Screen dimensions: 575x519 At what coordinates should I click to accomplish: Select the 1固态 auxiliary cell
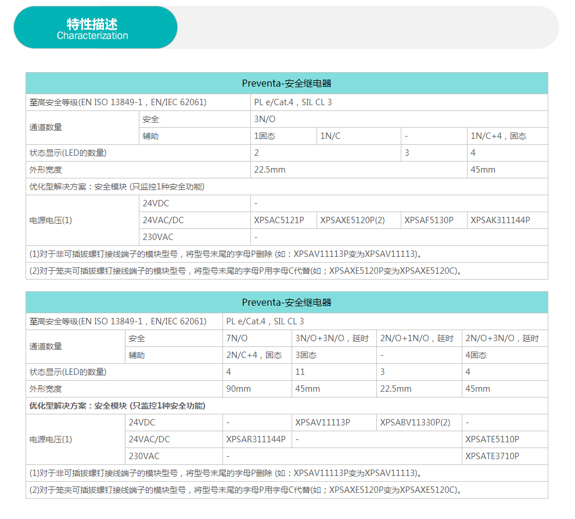click(283, 136)
